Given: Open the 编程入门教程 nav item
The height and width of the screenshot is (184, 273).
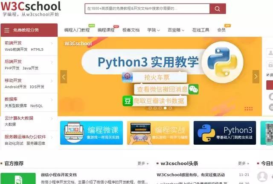Looking at the screenshot, I should [77, 30].
